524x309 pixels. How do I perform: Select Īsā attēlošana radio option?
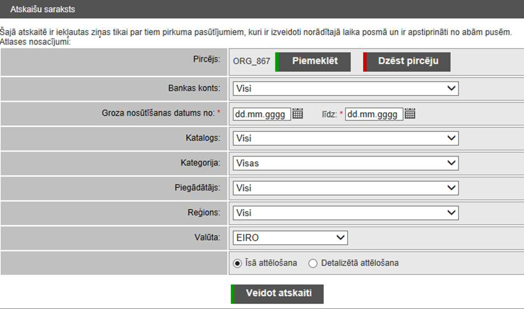237,263
